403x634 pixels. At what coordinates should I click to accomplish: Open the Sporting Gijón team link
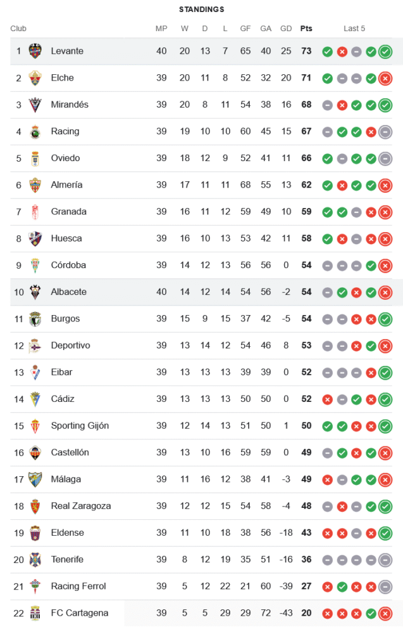(80, 426)
